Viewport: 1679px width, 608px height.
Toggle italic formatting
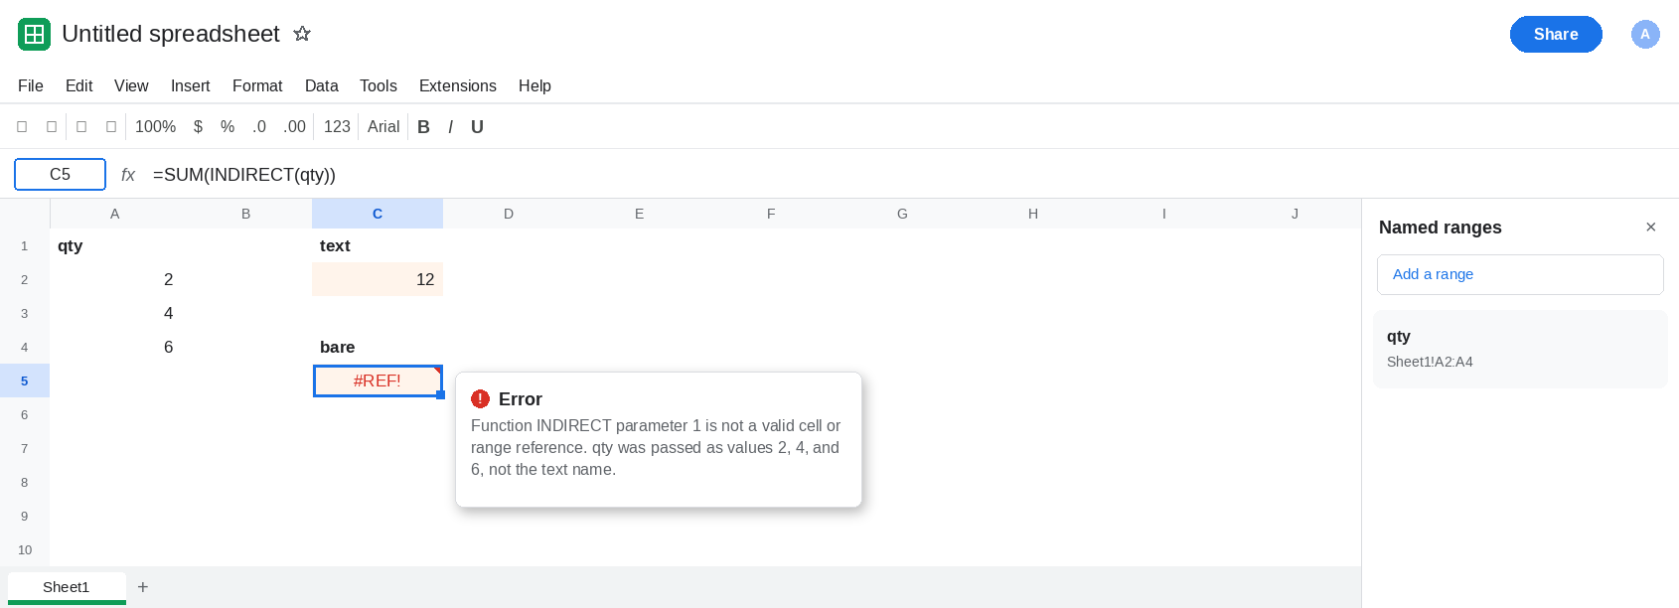[450, 127]
